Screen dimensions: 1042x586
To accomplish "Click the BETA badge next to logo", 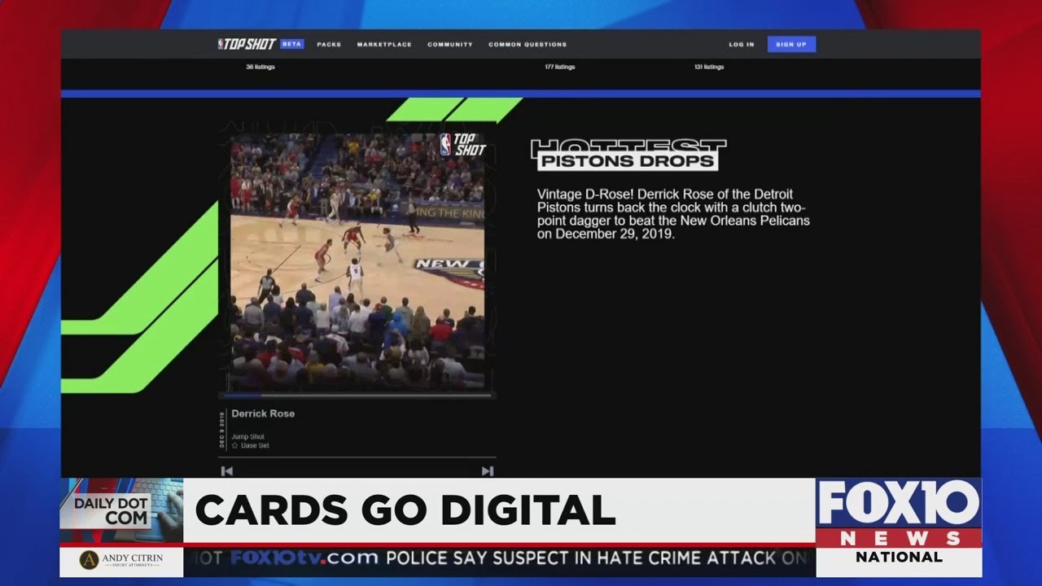I will 292,44.
